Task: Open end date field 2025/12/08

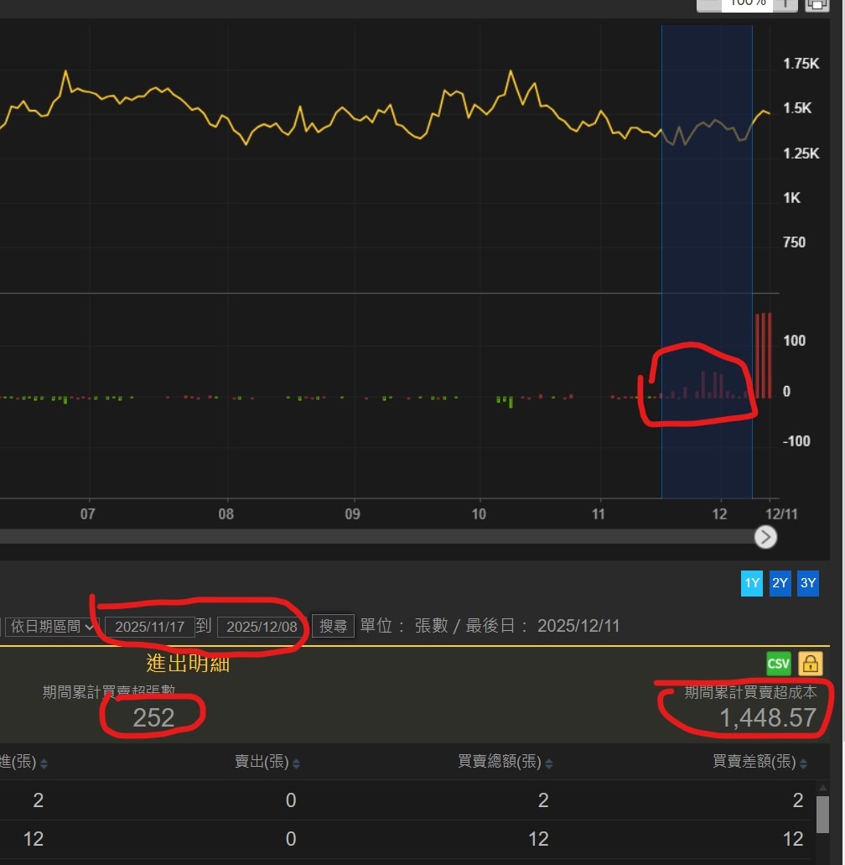Action: 262,627
